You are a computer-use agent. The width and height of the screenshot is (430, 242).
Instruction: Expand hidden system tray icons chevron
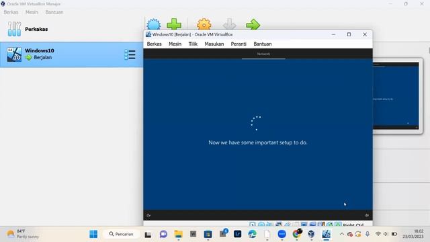click(342, 234)
